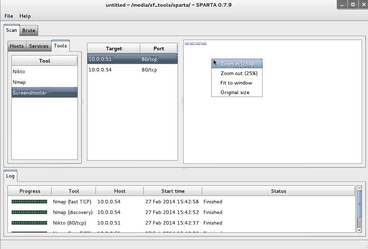Sort log by Host column header
368x249 pixels.
(120, 191)
